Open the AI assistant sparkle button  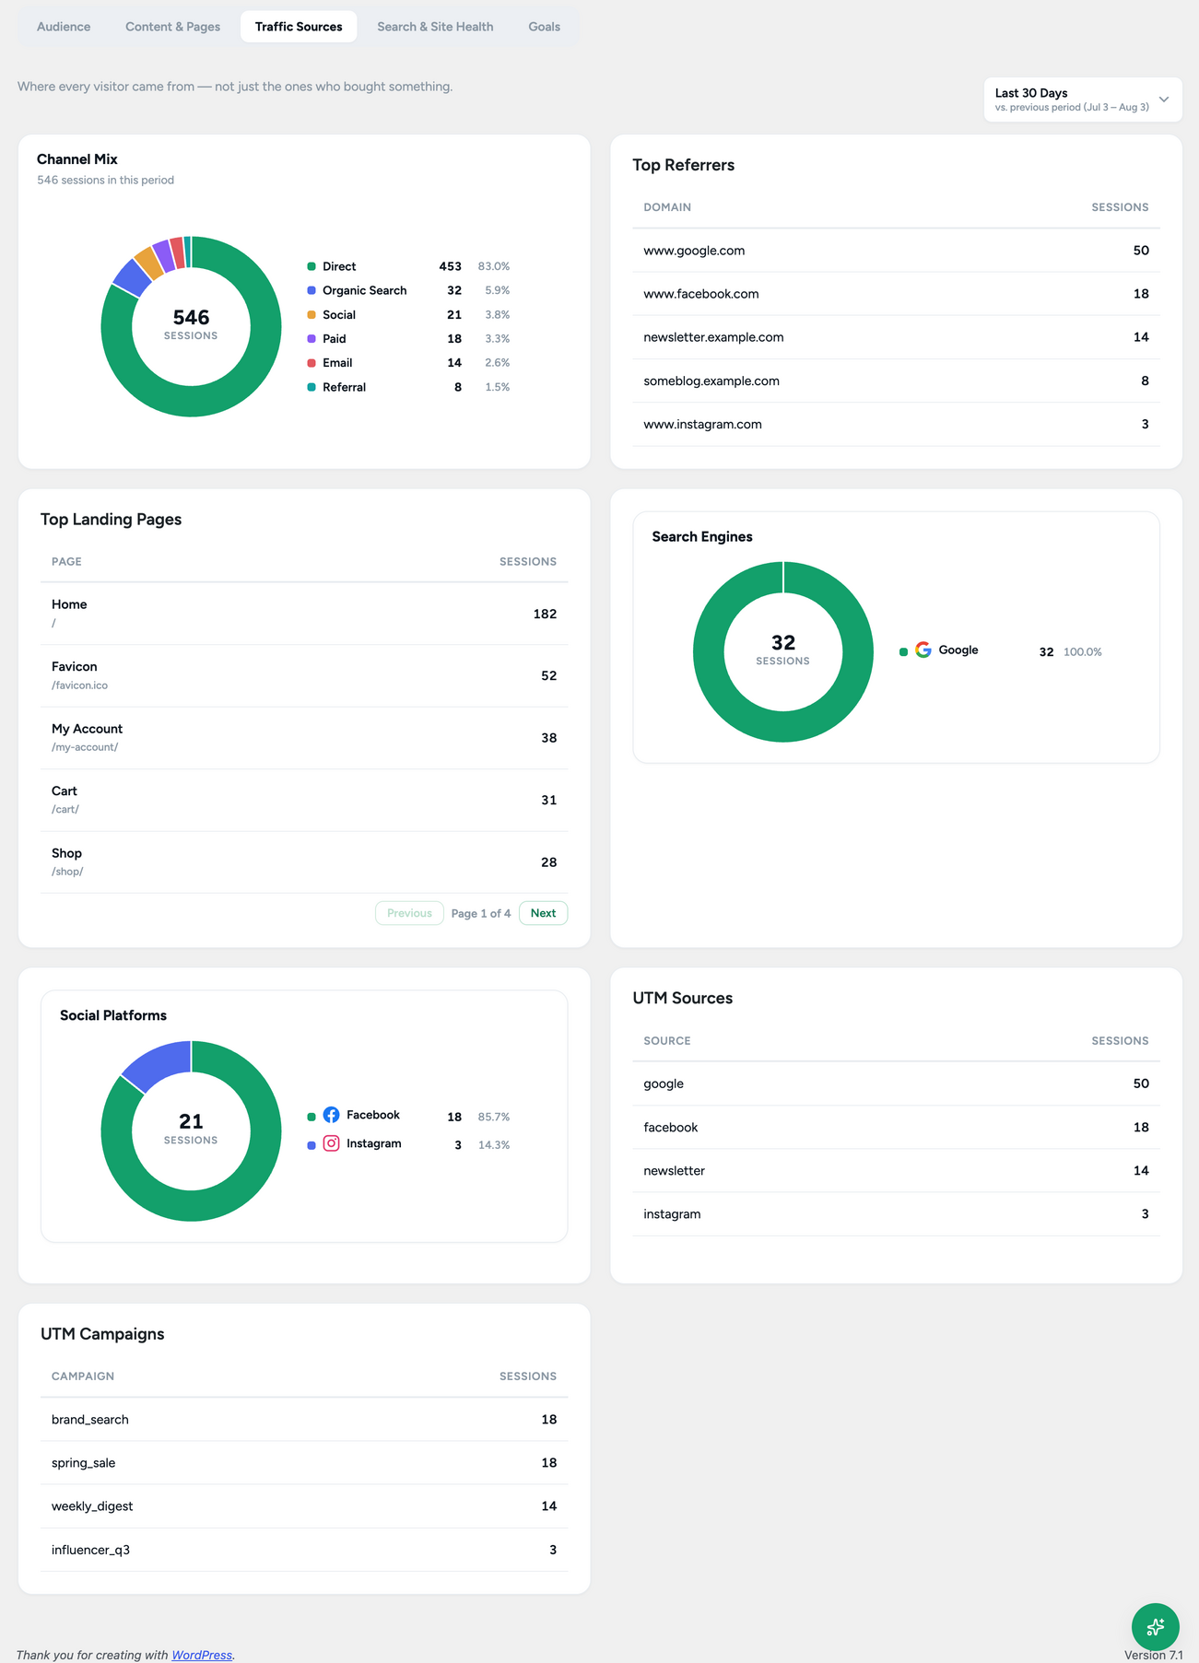pos(1155,1626)
